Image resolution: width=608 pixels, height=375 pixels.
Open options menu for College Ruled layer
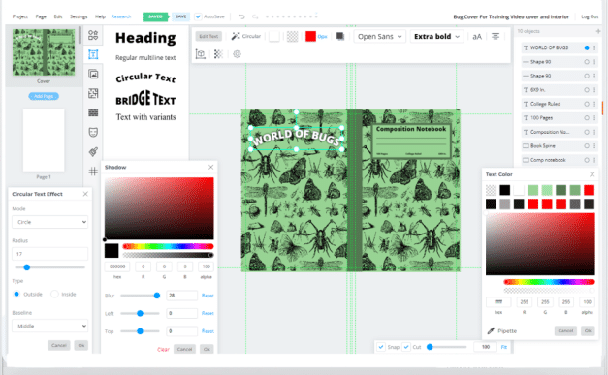(x=594, y=104)
